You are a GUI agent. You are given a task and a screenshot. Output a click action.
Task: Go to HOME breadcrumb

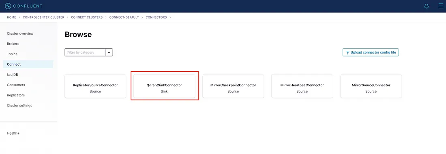point(12,17)
